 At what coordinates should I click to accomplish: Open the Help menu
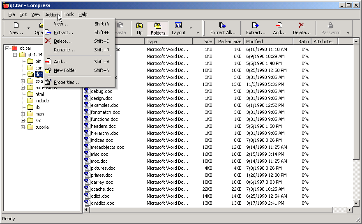click(x=83, y=14)
